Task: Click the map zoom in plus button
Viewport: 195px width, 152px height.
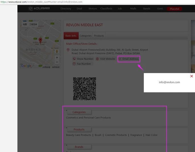Action: point(57,57)
